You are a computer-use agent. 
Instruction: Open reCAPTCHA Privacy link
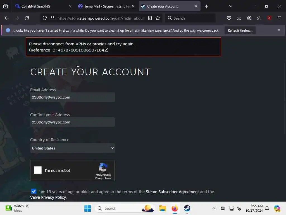(99, 178)
